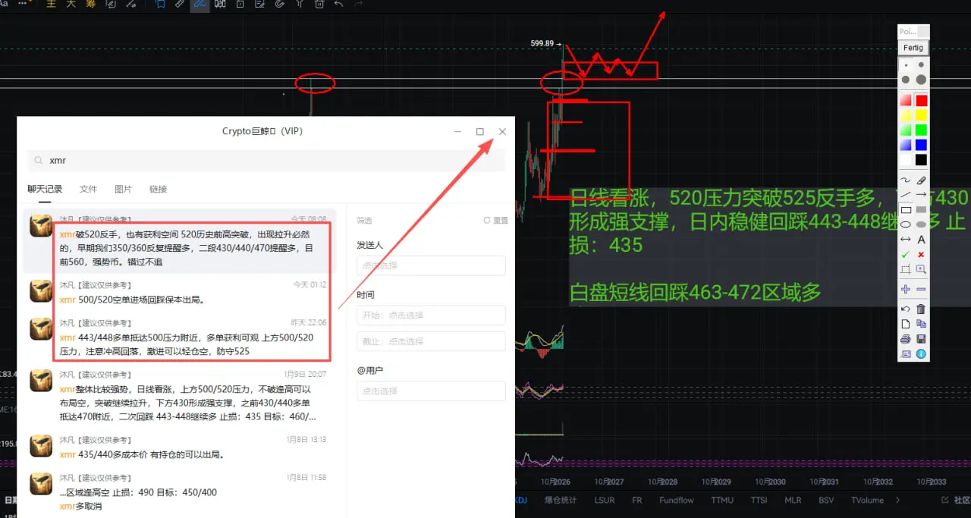The image size is (971, 518).
Task: Select the outlined rectangle tool
Action: tap(906, 209)
